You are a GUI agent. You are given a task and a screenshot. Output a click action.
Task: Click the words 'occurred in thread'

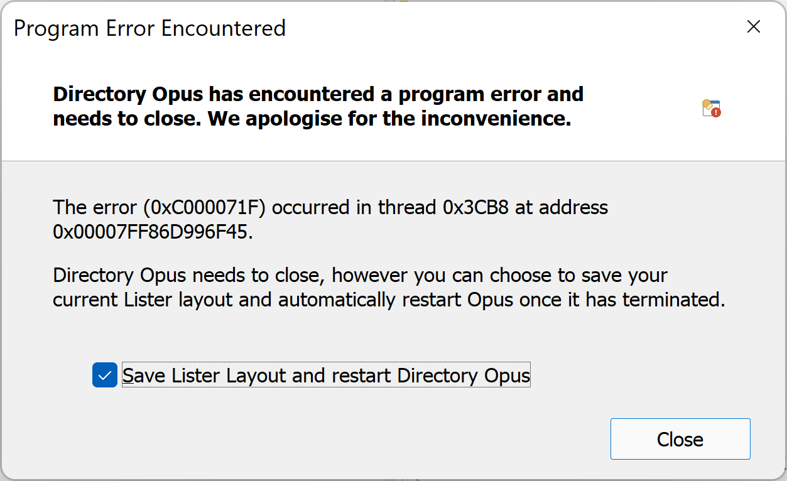(355, 207)
